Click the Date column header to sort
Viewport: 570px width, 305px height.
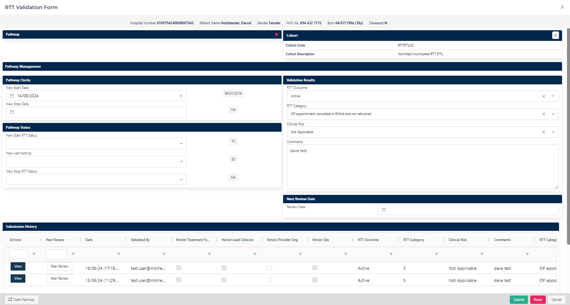coord(89,240)
